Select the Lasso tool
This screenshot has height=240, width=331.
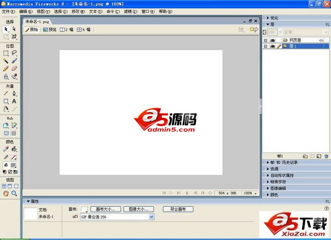(x=14, y=53)
